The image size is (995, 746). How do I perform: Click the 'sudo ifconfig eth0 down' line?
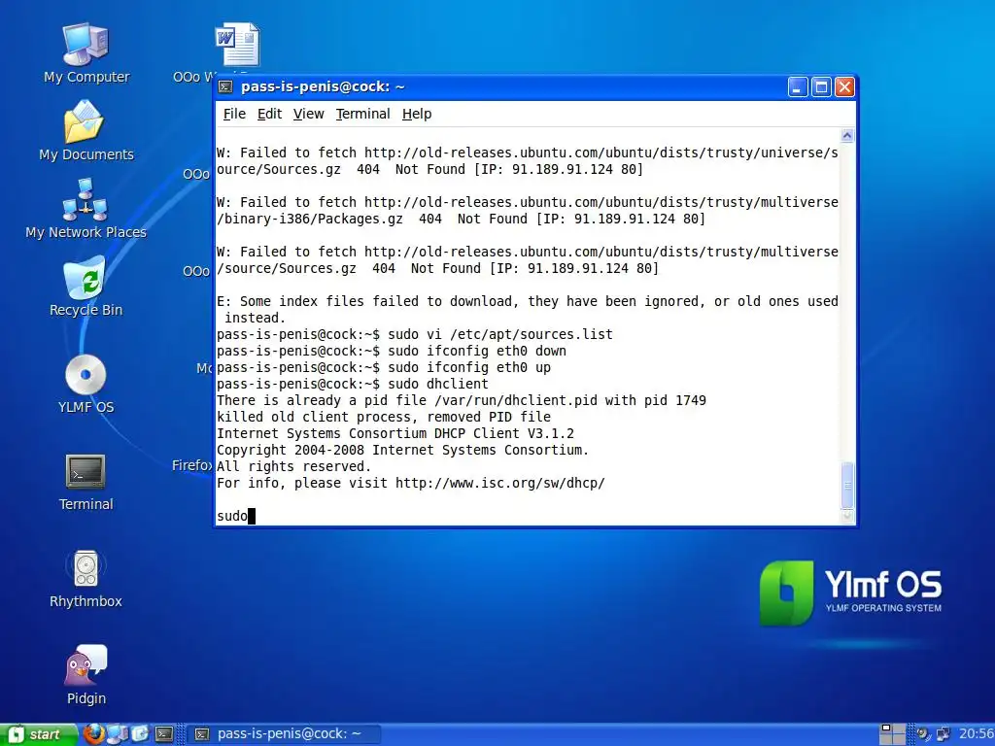point(392,351)
